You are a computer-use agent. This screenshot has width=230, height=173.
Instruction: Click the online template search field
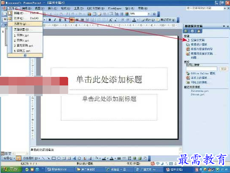pos(201,68)
